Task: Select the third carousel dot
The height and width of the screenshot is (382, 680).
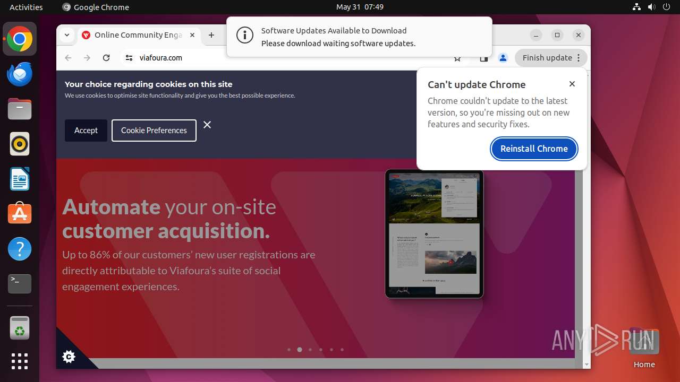Action: coord(310,350)
